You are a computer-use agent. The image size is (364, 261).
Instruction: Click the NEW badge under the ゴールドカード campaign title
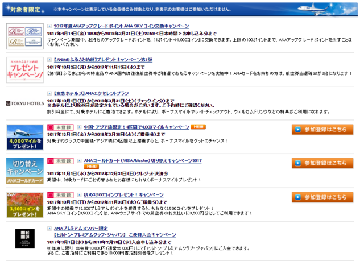pyautogui.click(x=92, y=167)
